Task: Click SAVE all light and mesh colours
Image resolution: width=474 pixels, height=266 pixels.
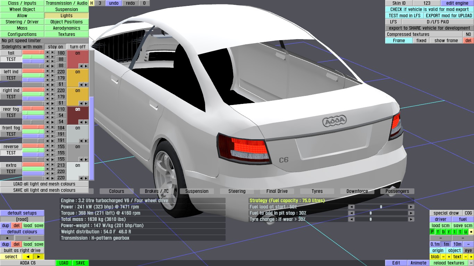Action: point(44,190)
